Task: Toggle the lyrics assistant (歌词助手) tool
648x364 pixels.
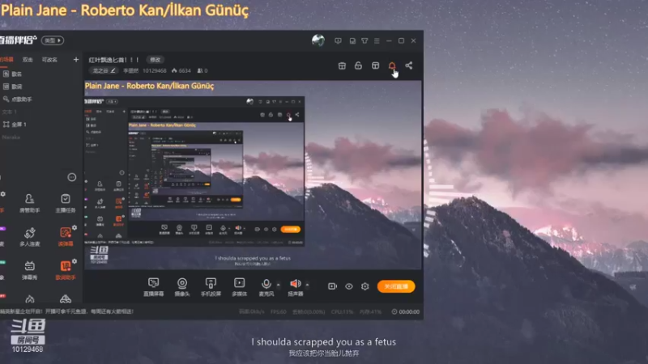Action: tap(66, 270)
